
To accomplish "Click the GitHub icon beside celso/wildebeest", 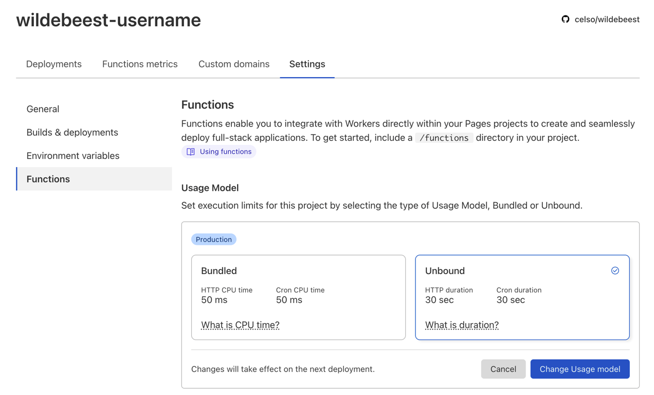I will pos(566,20).
